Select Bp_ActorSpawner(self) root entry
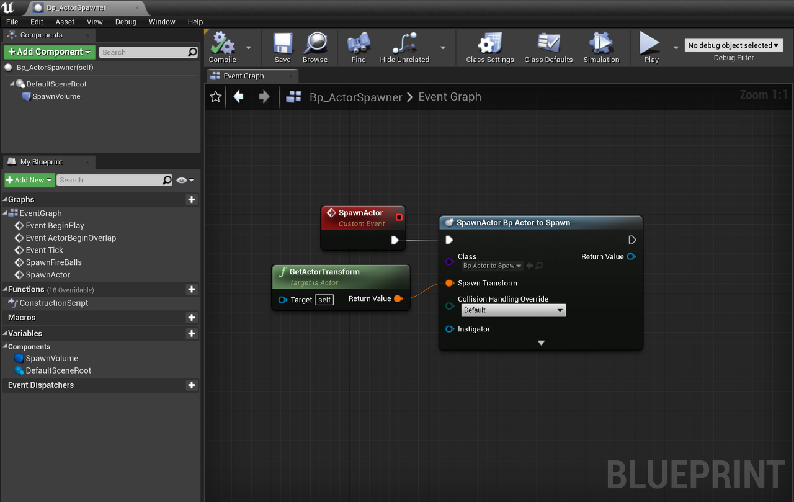Image resolution: width=794 pixels, height=502 pixels. [55, 68]
